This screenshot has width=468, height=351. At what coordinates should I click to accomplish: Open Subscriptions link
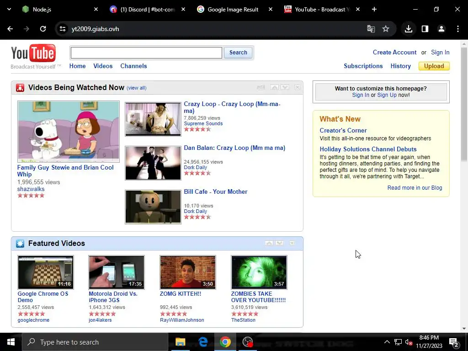tap(363, 66)
